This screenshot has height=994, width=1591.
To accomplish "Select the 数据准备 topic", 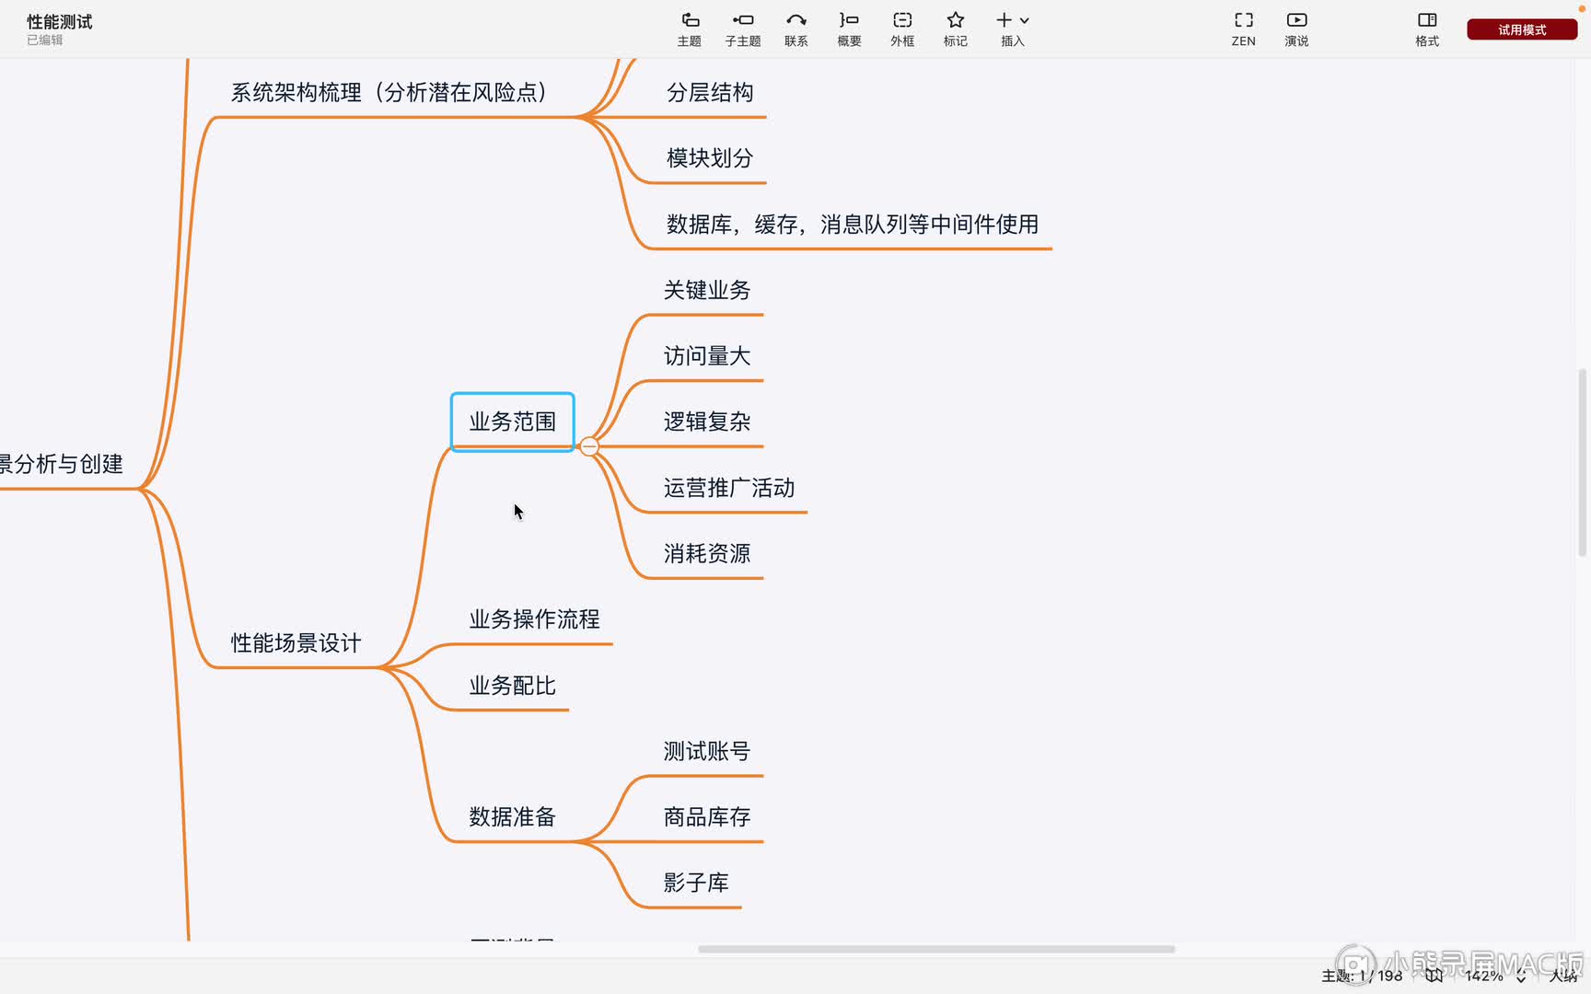I will (513, 817).
